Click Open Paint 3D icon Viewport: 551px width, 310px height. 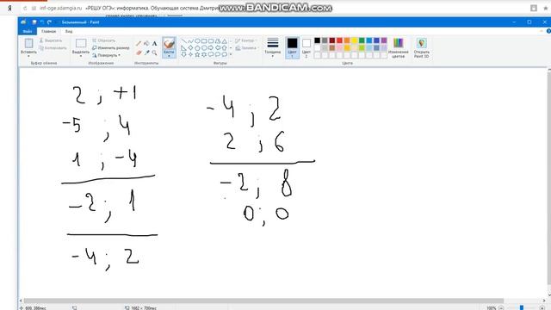tap(421, 44)
